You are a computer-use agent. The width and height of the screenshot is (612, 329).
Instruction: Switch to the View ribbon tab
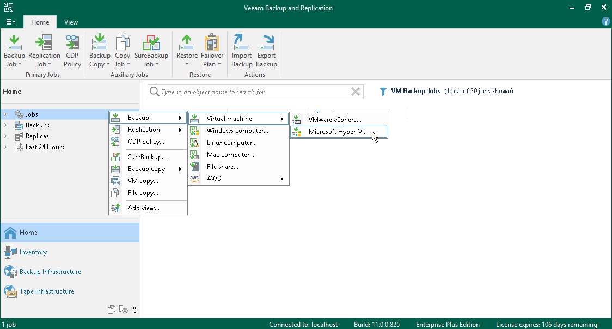pyautogui.click(x=71, y=22)
